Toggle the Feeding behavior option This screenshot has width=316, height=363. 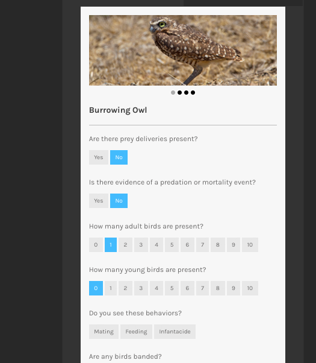(137, 332)
